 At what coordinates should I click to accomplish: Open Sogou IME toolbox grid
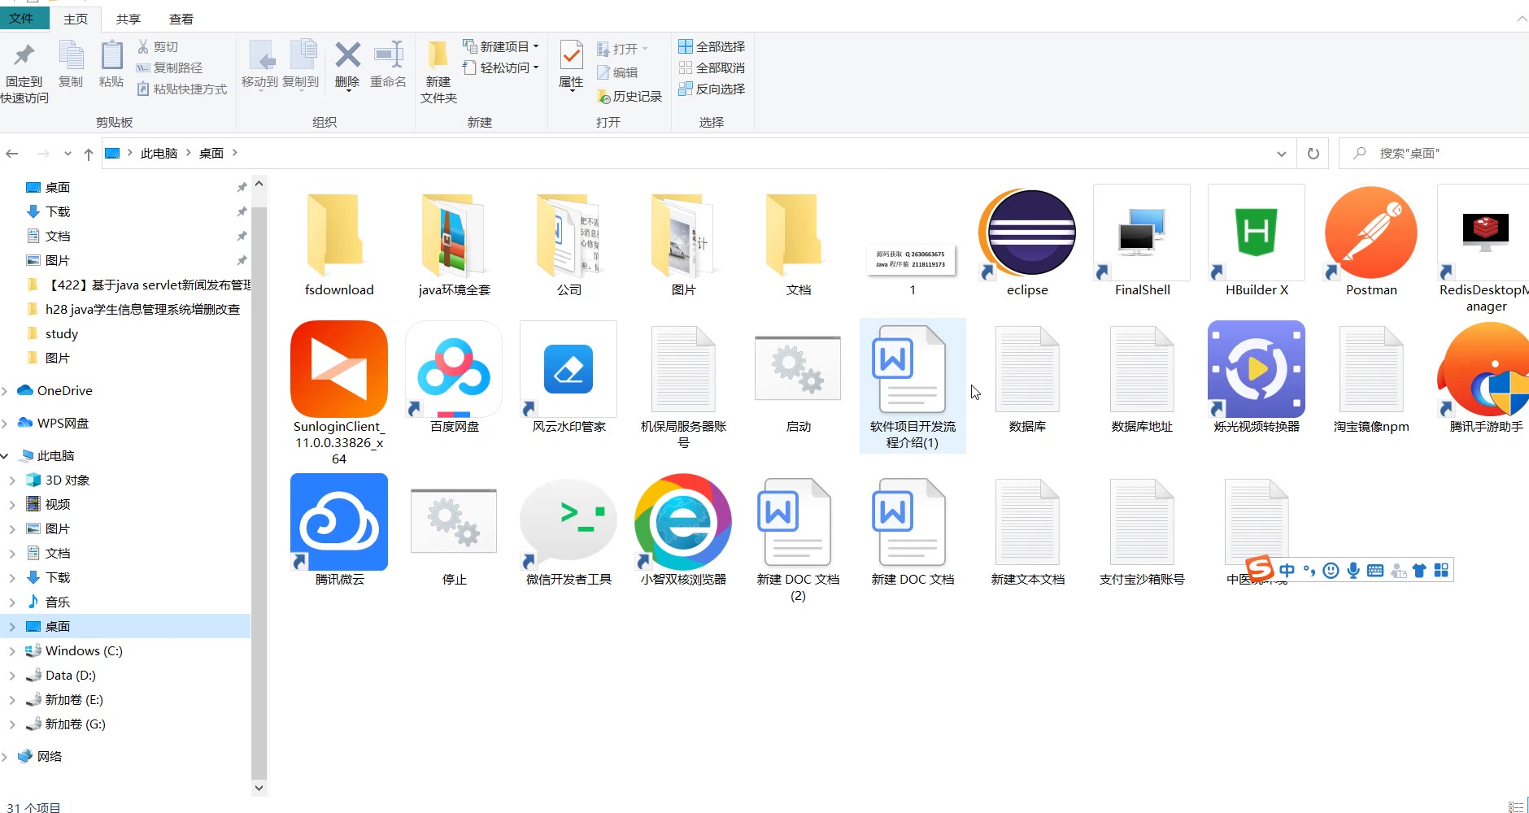1441,571
